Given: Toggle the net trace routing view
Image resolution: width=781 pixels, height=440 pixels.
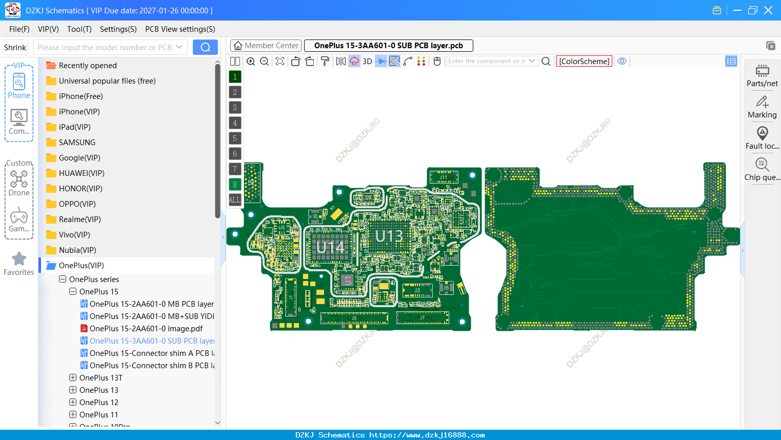Looking at the screenshot, I should click(394, 62).
